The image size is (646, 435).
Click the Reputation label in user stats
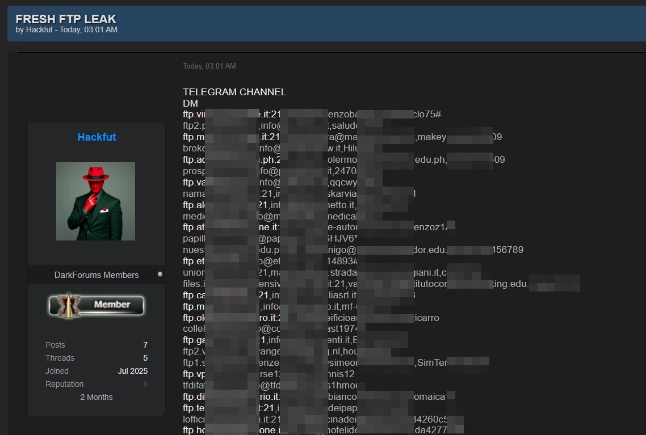[x=64, y=384]
